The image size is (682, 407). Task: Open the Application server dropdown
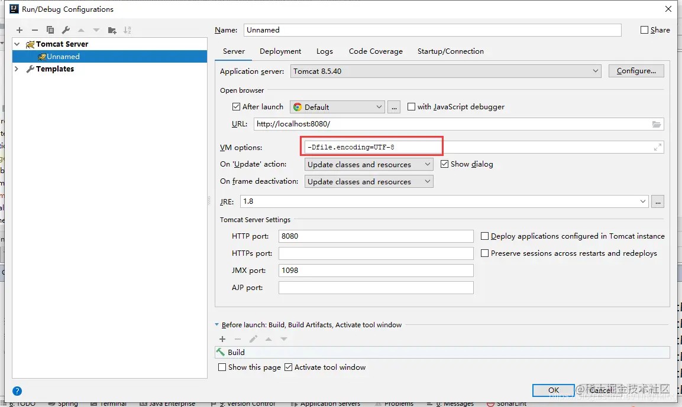(445, 71)
